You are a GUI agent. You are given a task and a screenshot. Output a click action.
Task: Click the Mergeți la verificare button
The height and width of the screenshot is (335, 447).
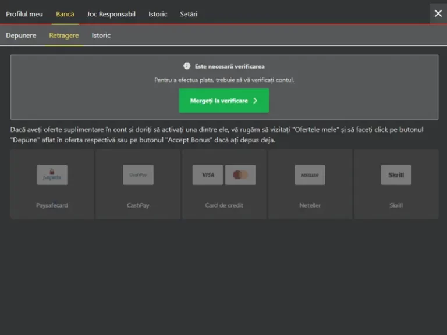click(x=224, y=101)
